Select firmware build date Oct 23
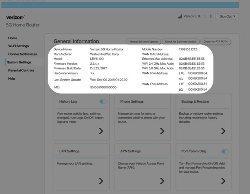The width and height of the screenshot is (250, 194). coord(98,69)
